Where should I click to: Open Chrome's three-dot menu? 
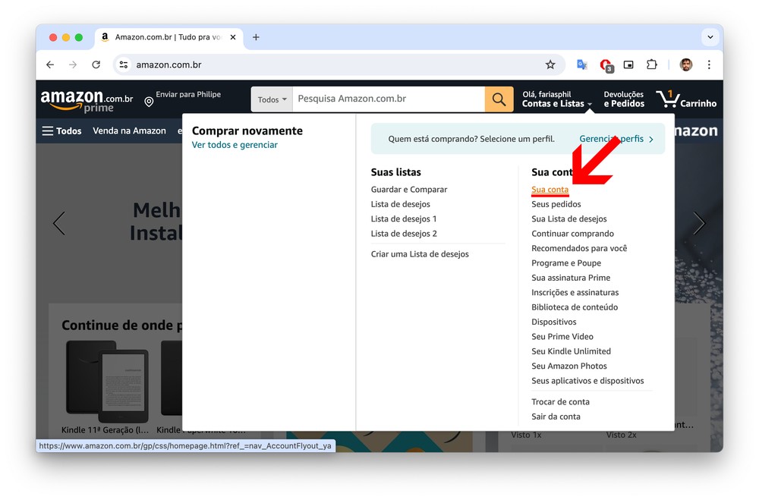(x=709, y=65)
